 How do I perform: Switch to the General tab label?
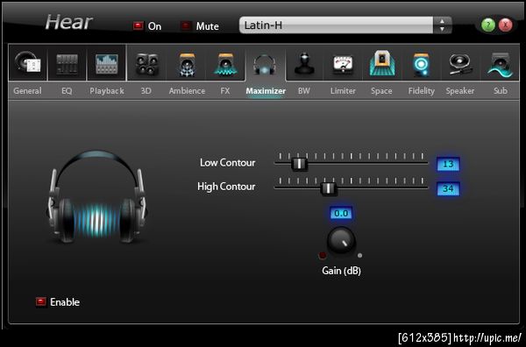tap(27, 91)
